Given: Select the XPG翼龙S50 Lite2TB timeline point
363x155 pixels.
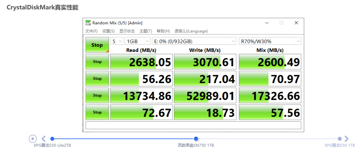Looking at the screenshot, I should click(52, 138).
